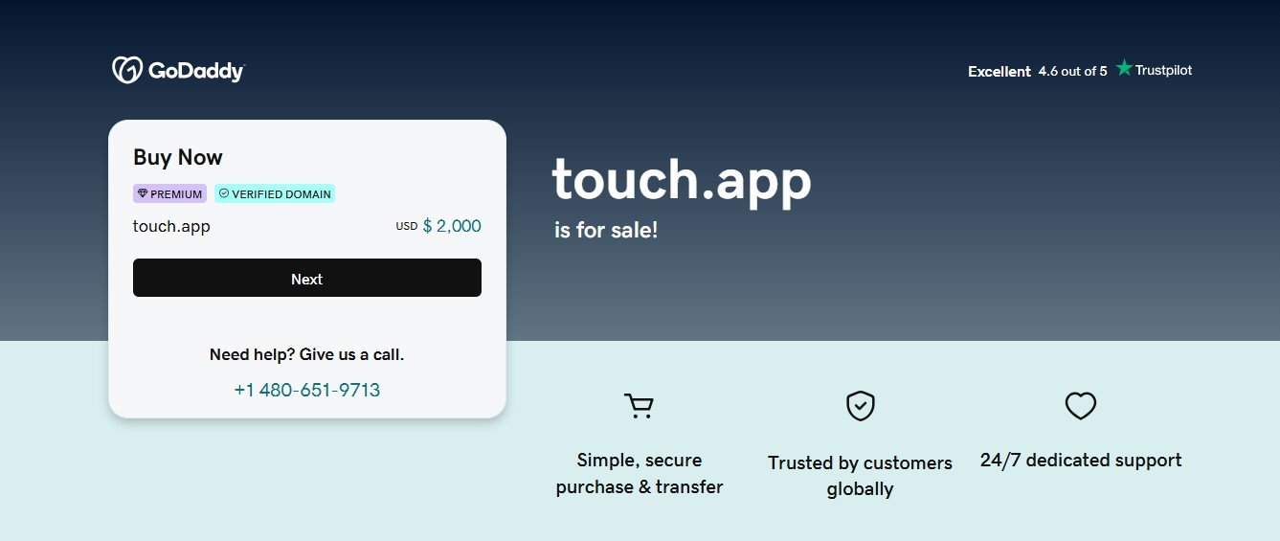Click the touch.app domain name in card
This screenshot has width=1280, height=541.
pyautogui.click(x=171, y=227)
